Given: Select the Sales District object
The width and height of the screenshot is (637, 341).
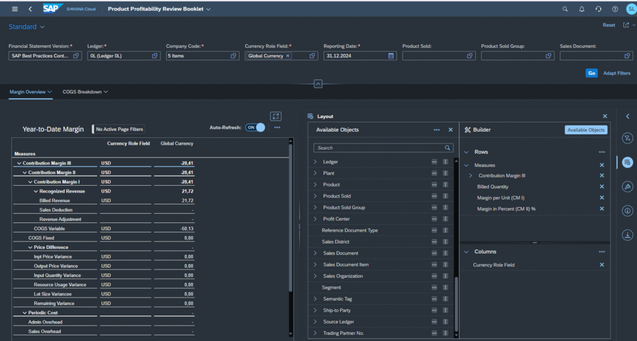Looking at the screenshot, I should [335, 242].
